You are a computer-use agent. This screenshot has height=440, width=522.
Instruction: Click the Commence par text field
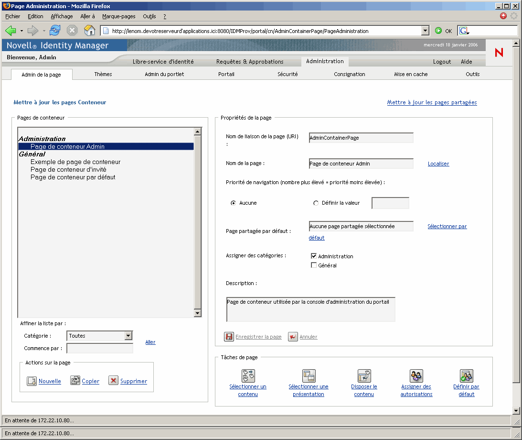(99, 348)
